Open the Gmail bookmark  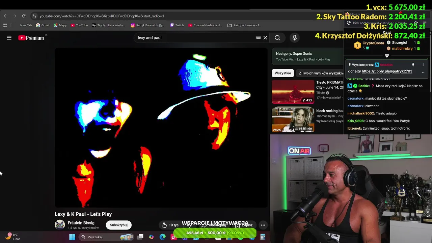pos(43,25)
